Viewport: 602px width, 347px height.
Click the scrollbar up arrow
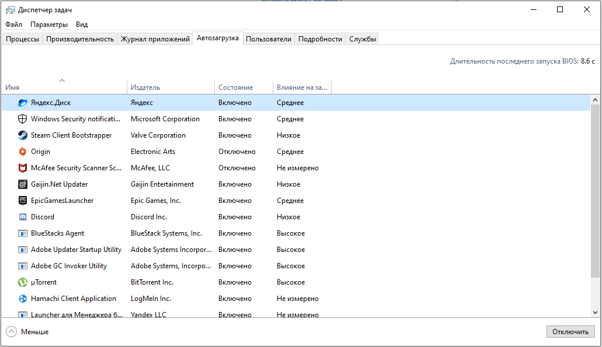tap(595, 100)
